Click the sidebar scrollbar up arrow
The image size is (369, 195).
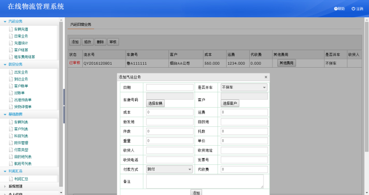pyautogui.click(x=61, y=20)
